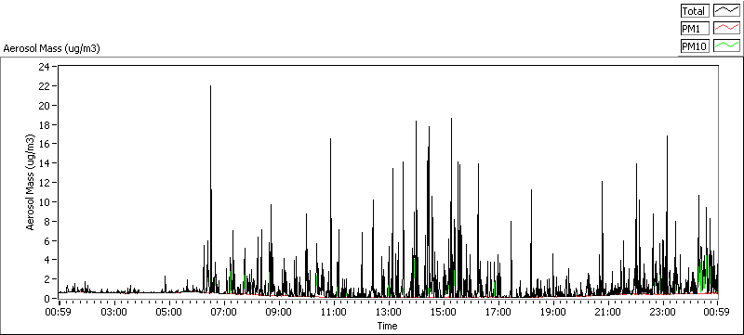Click the Aerosol Mass (ug/m3) chart title
Viewport: 744px width, 335px height.
(51, 48)
